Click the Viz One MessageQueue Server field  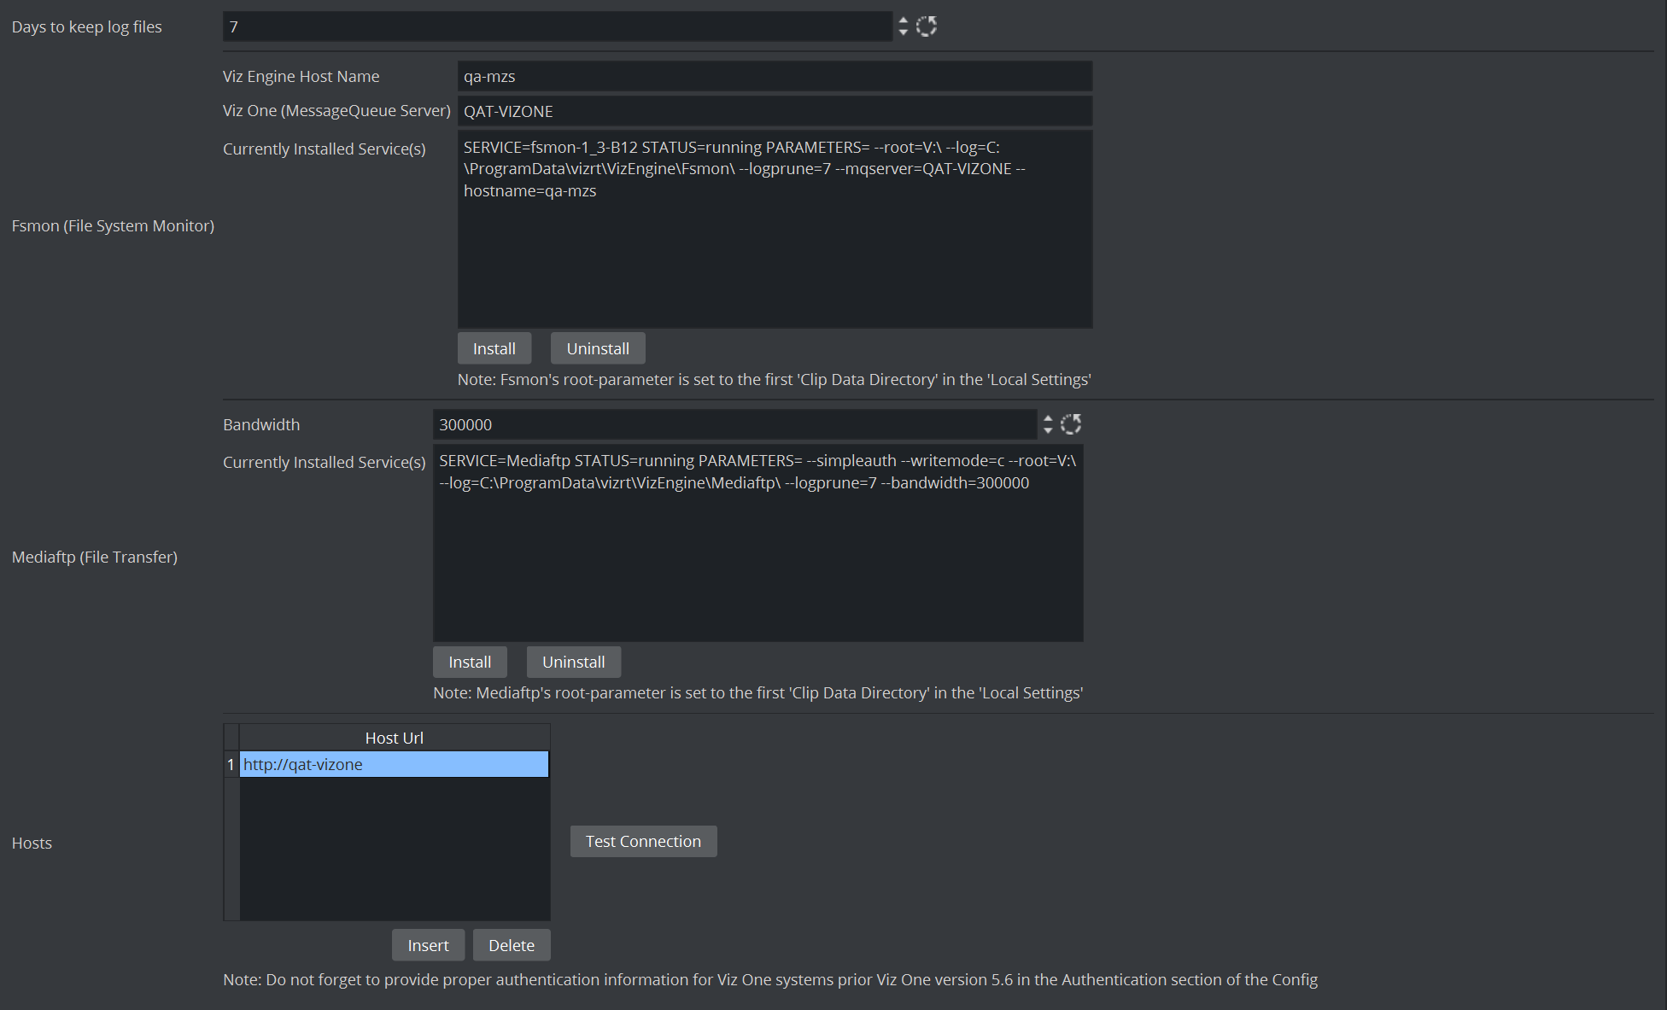pyautogui.click(x=774, y=111)
